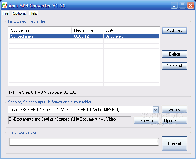Minimize the Aom MP4 Converter window

click(174, 6)
